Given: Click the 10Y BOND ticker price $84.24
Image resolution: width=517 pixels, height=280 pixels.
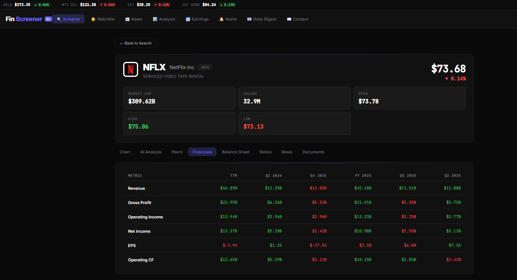Looking at the screenshot, I should point(209,5).
